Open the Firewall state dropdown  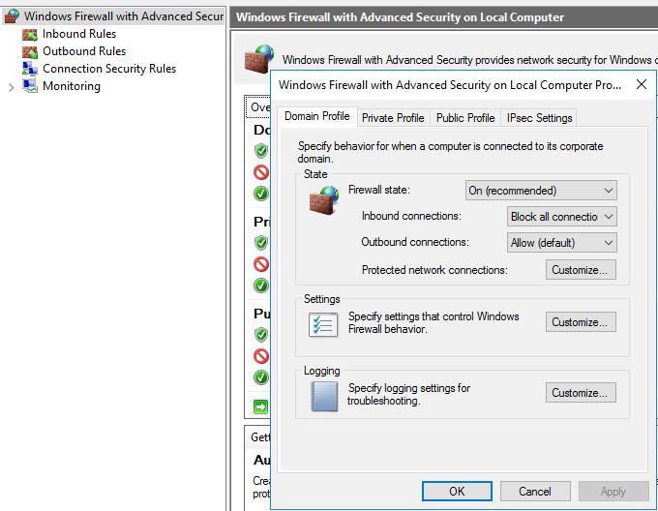(541, 191)
